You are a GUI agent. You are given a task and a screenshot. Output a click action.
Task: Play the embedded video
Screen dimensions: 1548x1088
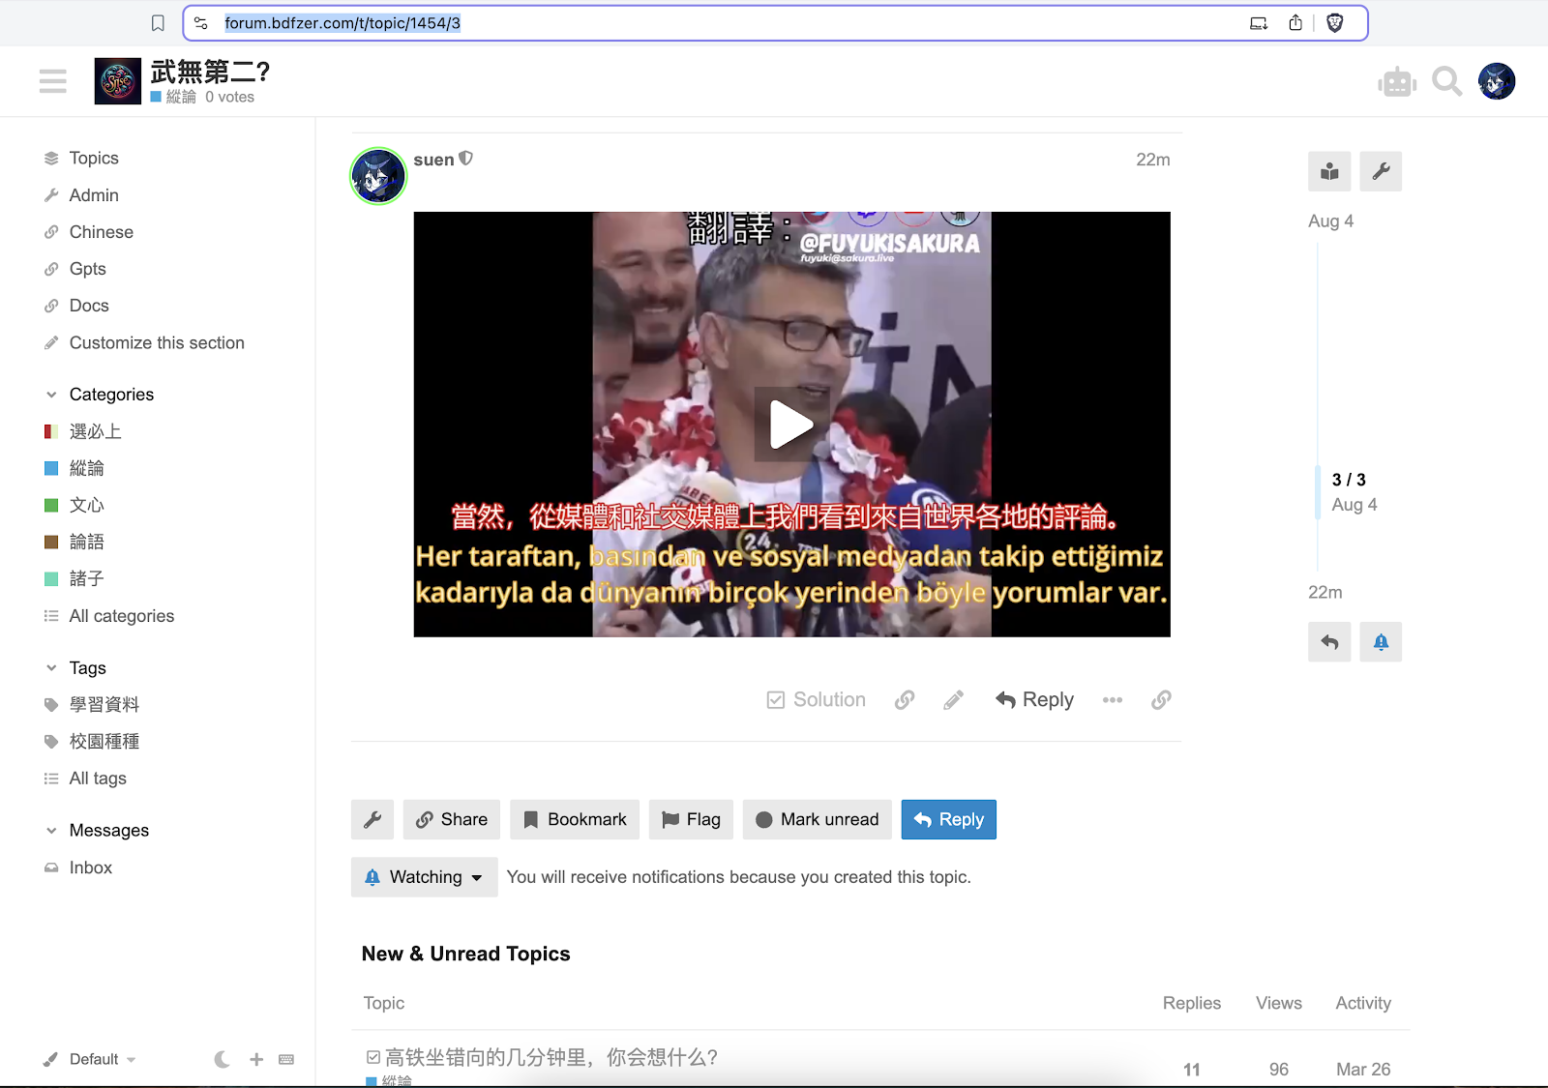click(x=791, y=425)
